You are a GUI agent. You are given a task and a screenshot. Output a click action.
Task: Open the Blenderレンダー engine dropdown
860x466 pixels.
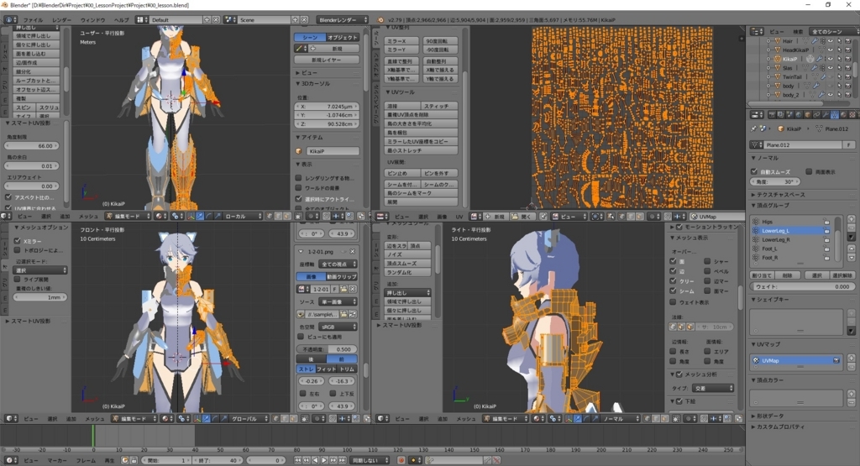(342, 20)
